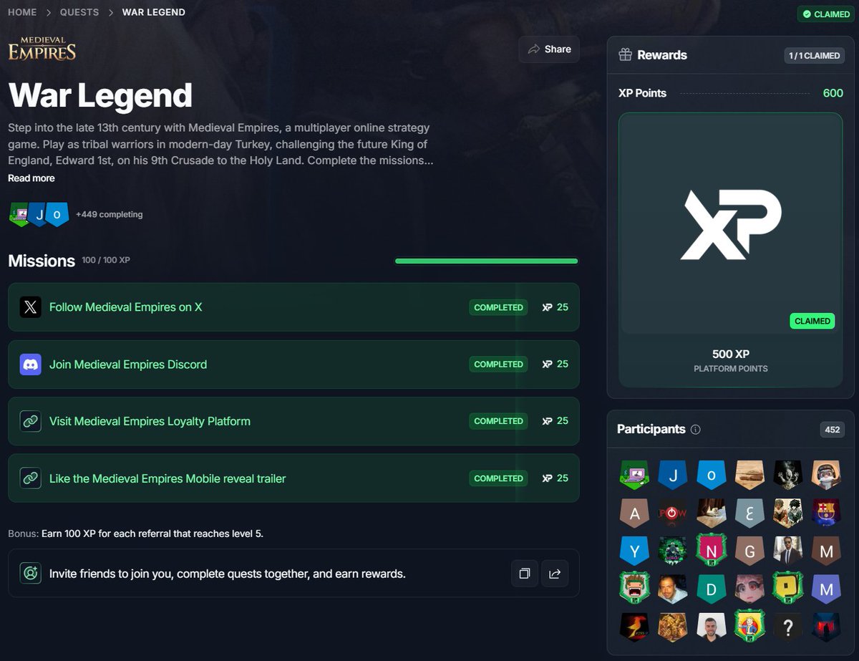Click the WAR LEGEND breadcrumb item
Screen dimensions: 859x661
(154, 12)
